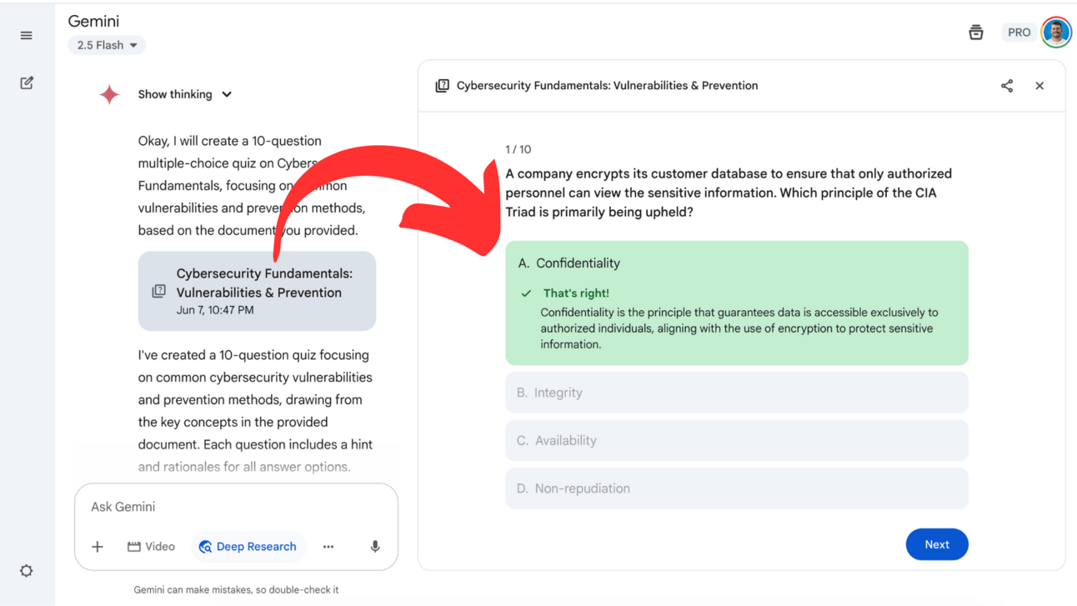Select answer C. Availability
Screen dimensions: 1077x606
736,441
